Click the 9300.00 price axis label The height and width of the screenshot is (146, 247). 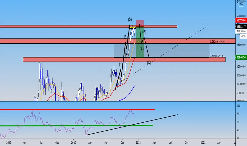pos(241,93)
